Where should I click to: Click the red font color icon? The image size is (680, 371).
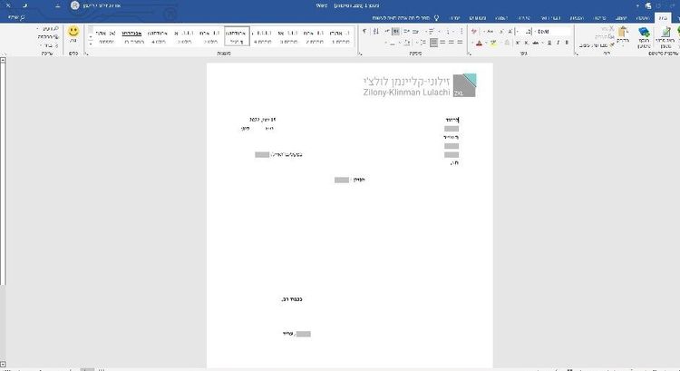pyautogui.click(x=479, y=43)
